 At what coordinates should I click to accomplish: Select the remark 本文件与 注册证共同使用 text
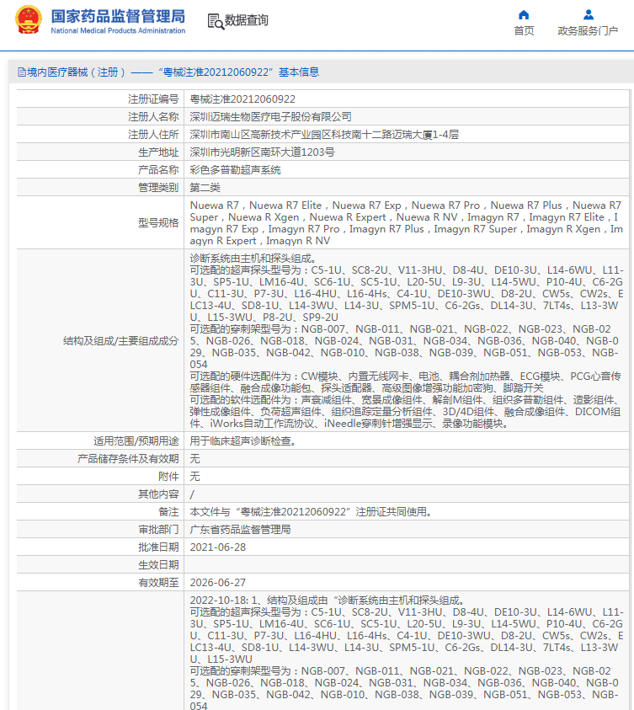click(312, 512)
